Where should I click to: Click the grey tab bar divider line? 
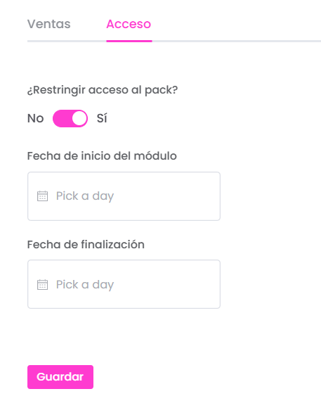tap(237, 41)
